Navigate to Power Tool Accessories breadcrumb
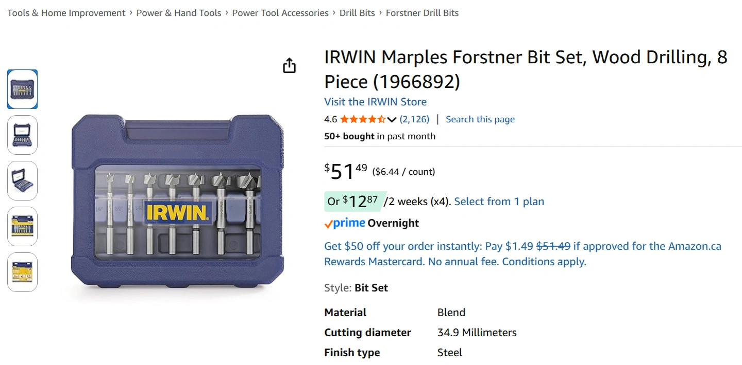Screen dimensions: 742x365 (280, 13)
